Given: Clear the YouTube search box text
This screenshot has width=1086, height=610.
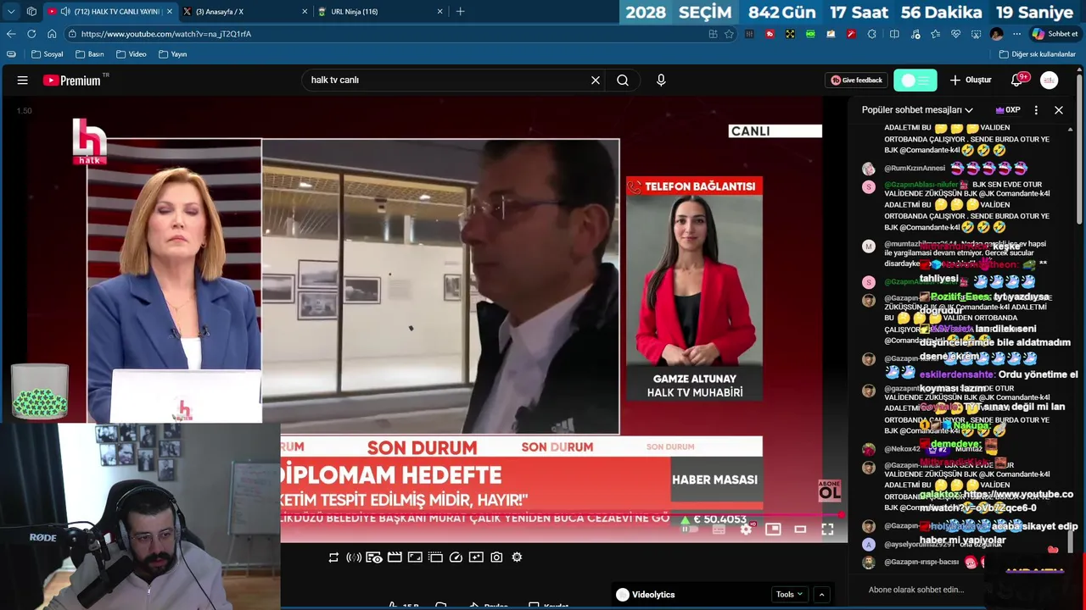Looking at the screenshot, I should [596, 80].
